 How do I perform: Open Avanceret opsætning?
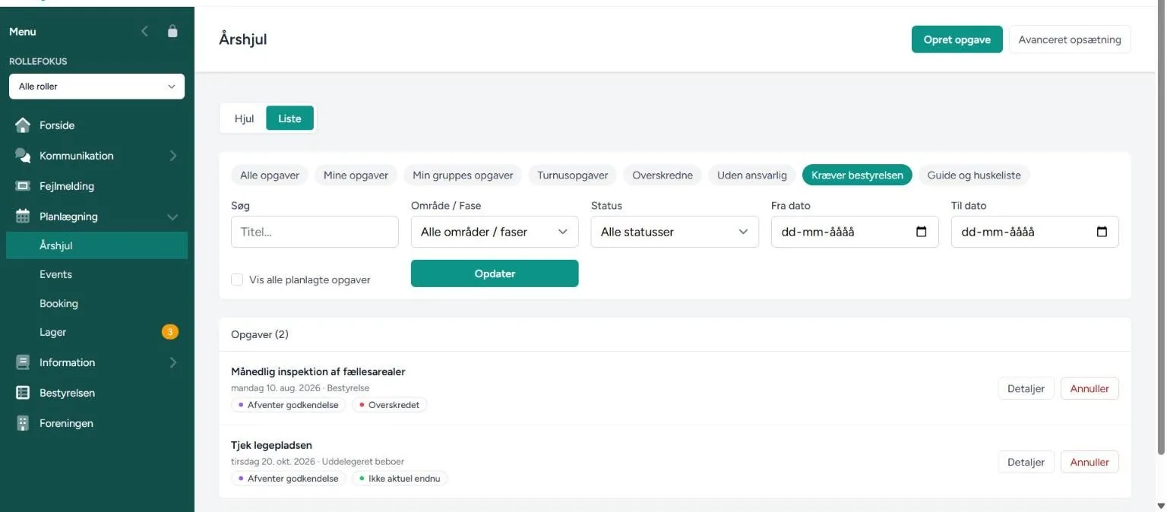[x=1070, y=40]
